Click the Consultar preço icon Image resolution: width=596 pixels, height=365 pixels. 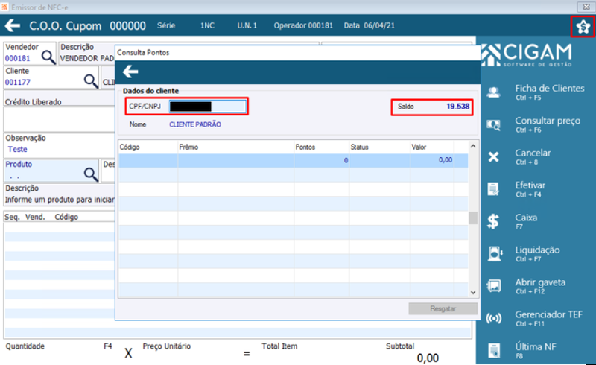click(x=493, y=124)
